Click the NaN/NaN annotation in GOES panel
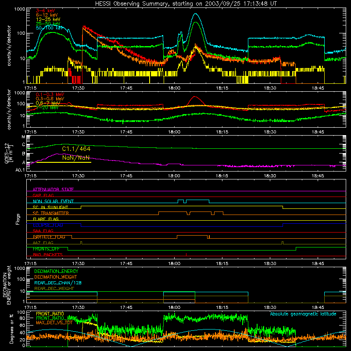This screenshot has height=351, width=351. (76, 158)
